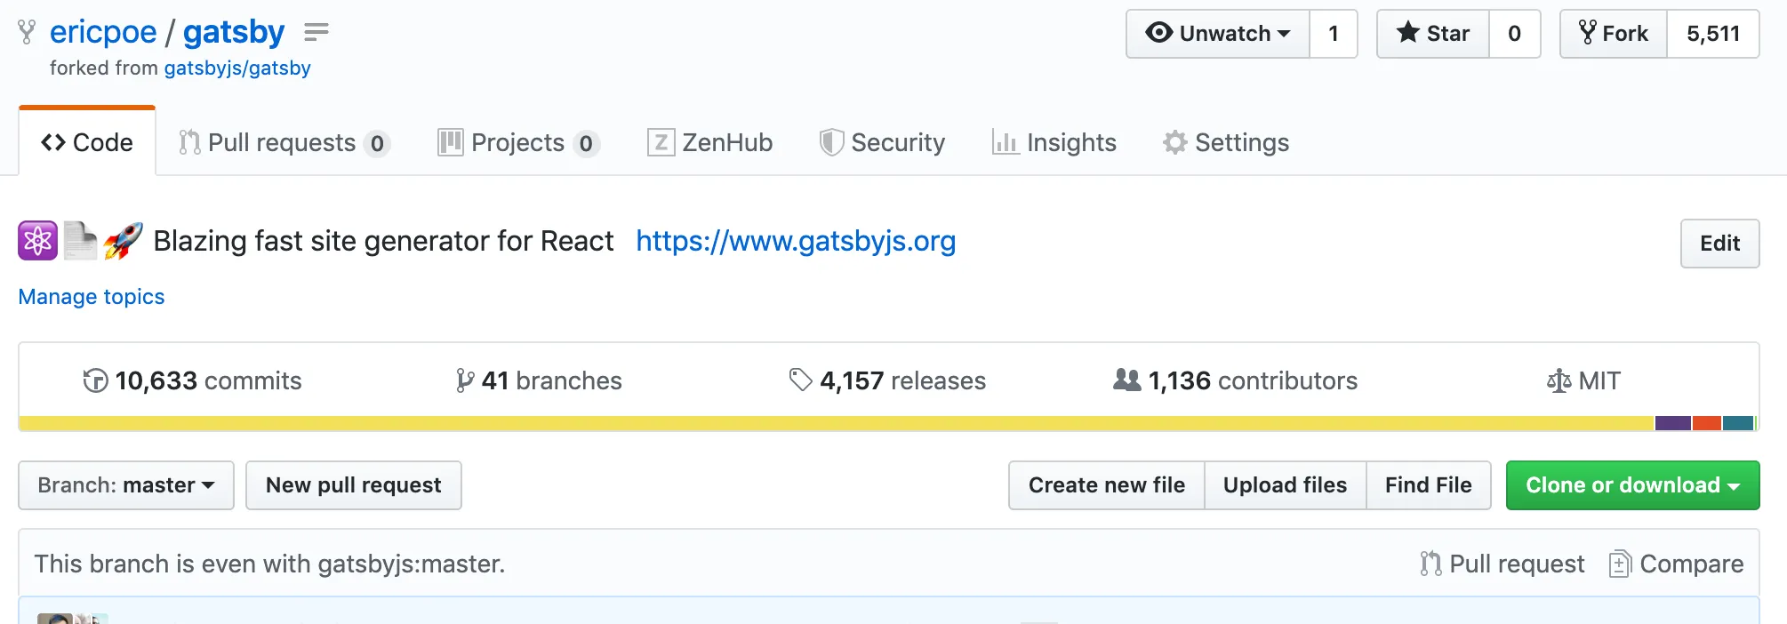
Task: Open the Clone or download dropdown
Action: point(1632,485)
